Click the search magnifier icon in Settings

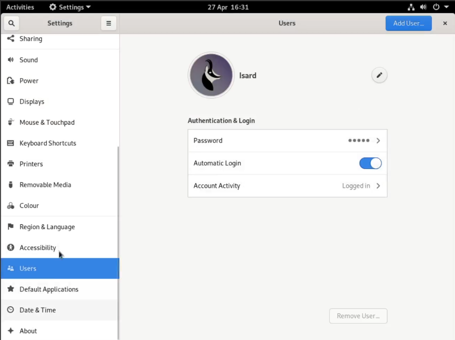[x=12, y=23]
